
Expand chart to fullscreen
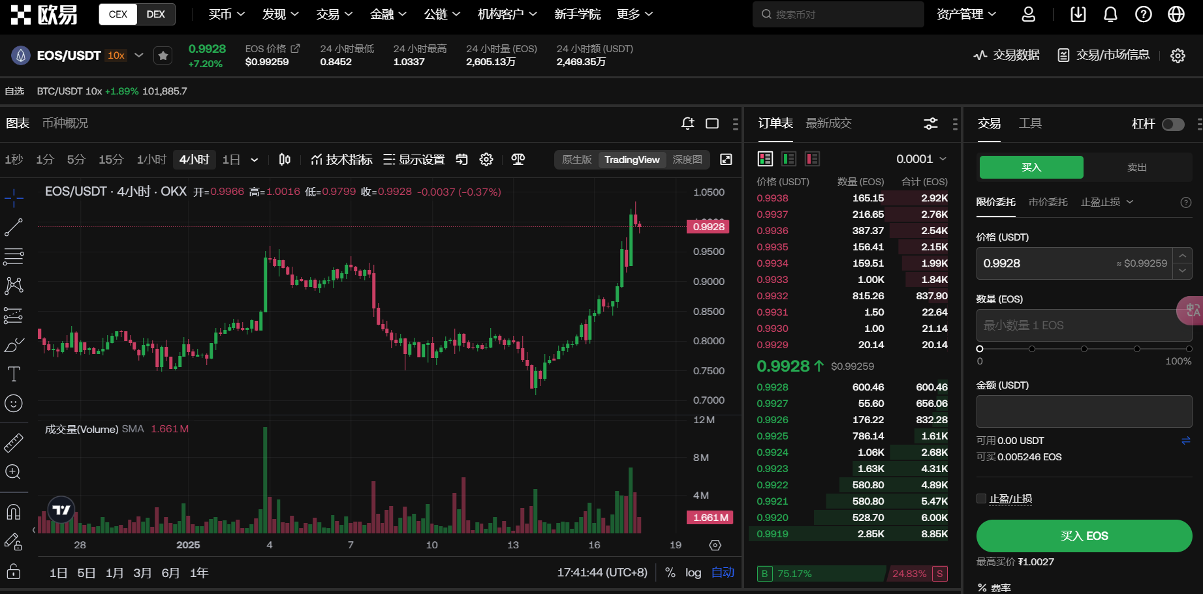tap(726, 160)
